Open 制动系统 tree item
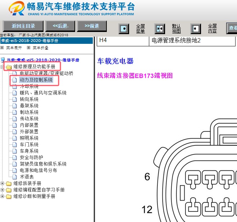 [x=29, y=112]
